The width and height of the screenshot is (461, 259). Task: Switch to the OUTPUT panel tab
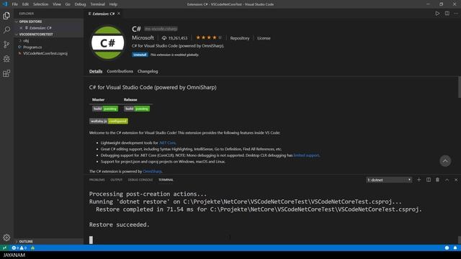coord(117,180)
